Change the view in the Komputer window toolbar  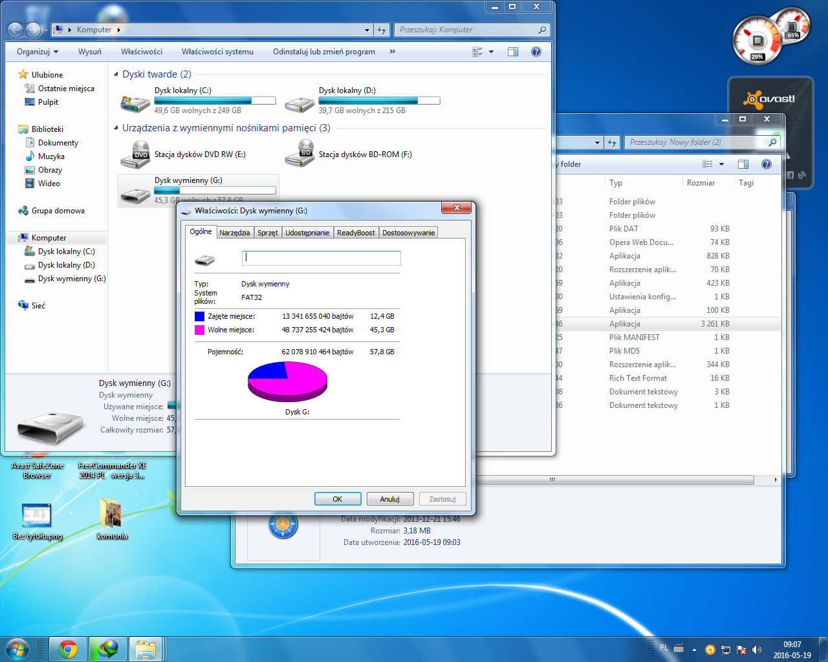(x=477, y=52)
